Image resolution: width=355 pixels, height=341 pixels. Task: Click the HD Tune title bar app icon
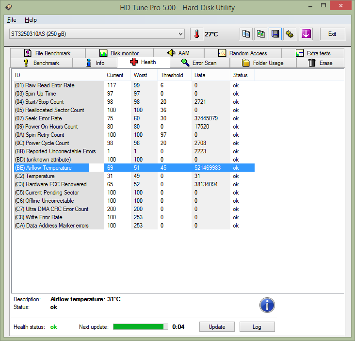(9, 7)
